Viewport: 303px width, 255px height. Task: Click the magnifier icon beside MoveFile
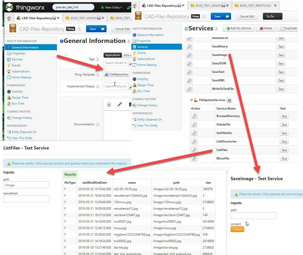point(194,158)
